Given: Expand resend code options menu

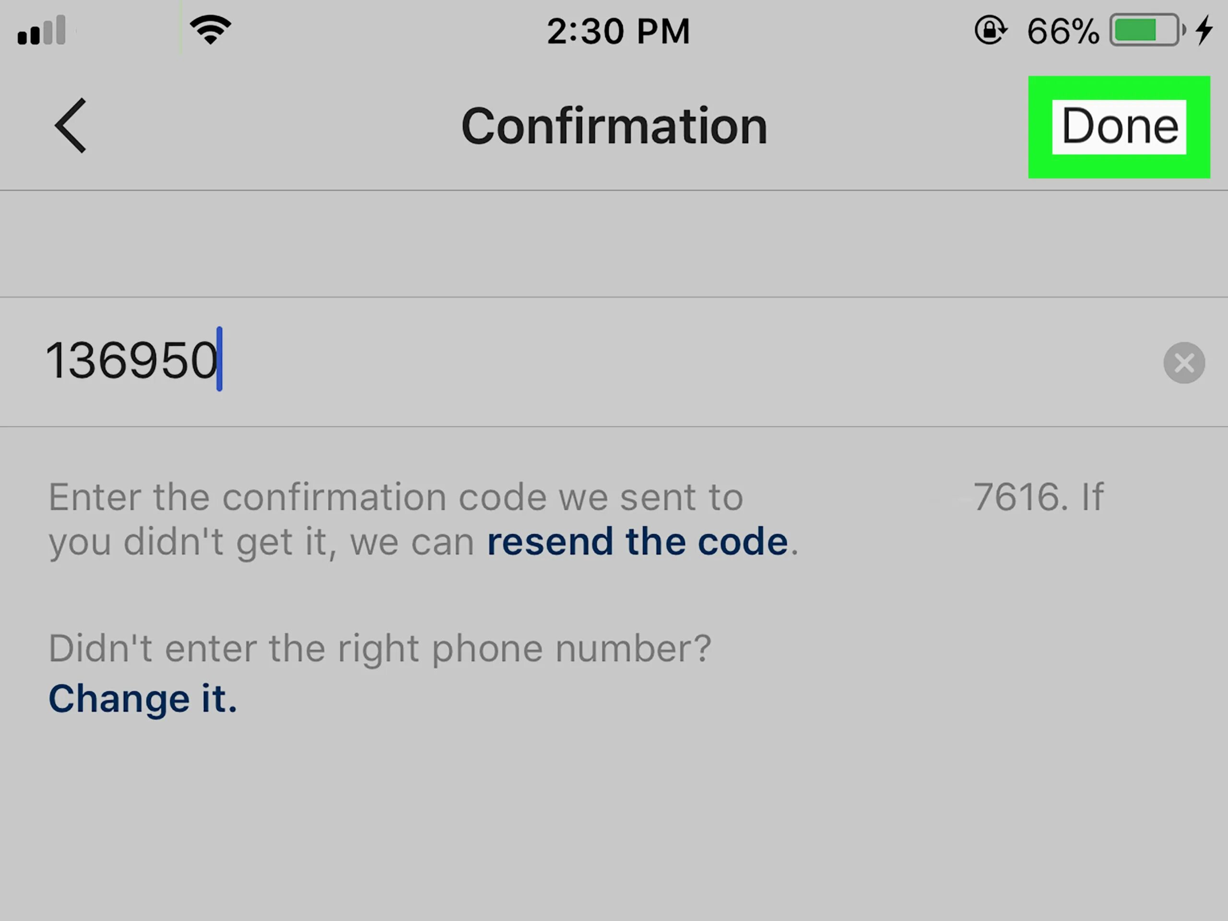Looking at the screenshot, I should (637, 541).
